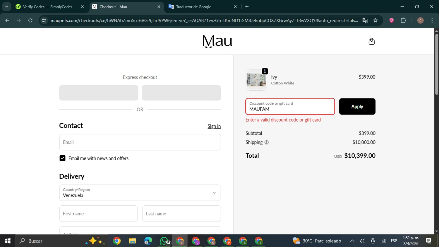Go back to previous page
This screenshot has width=439, height=247.
(7, 21)
